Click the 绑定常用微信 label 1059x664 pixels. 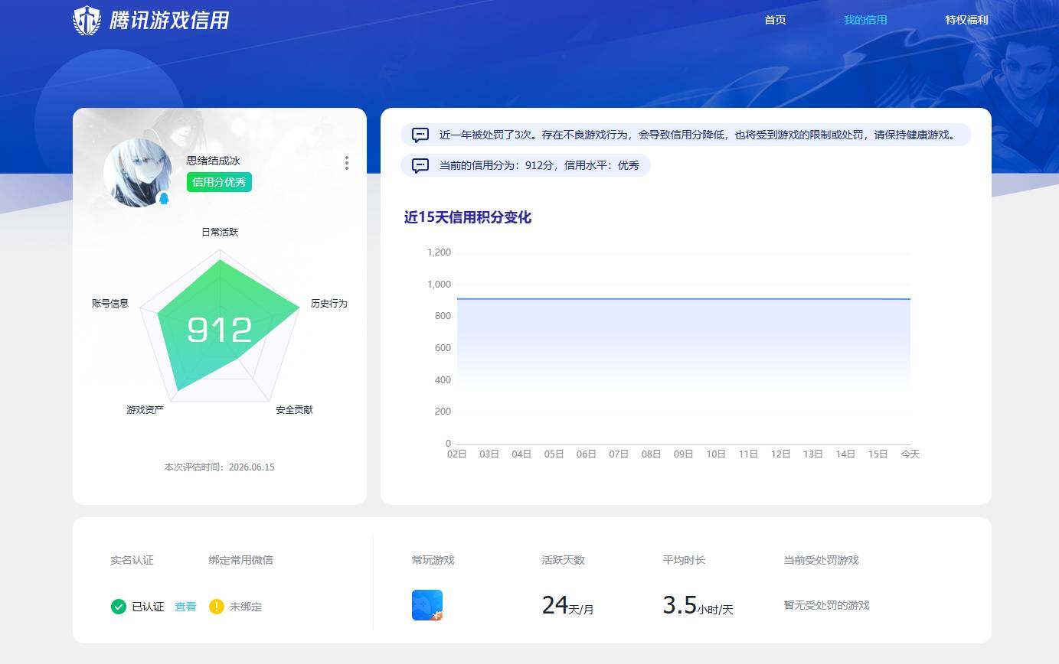(240, 560)
